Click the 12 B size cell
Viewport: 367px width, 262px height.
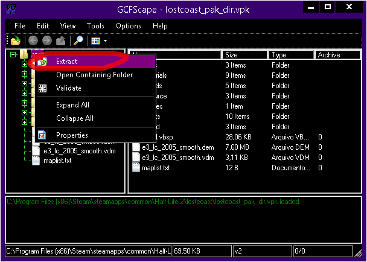[231, 168]
